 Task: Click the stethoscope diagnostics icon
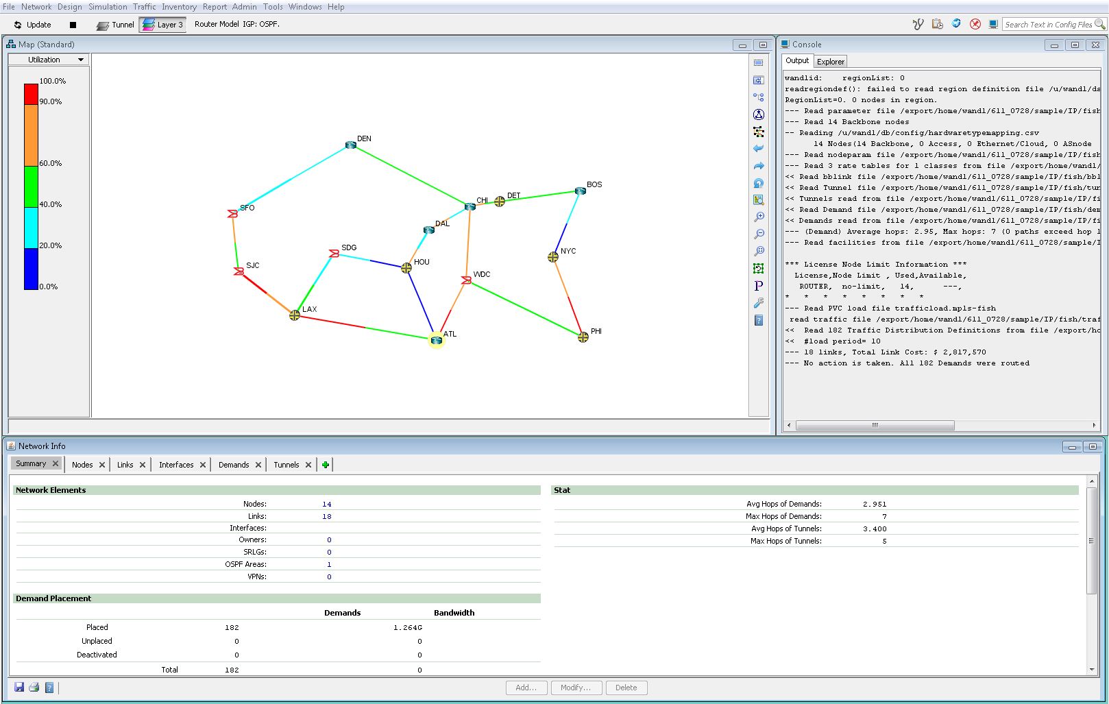click(x=918, y=25)
